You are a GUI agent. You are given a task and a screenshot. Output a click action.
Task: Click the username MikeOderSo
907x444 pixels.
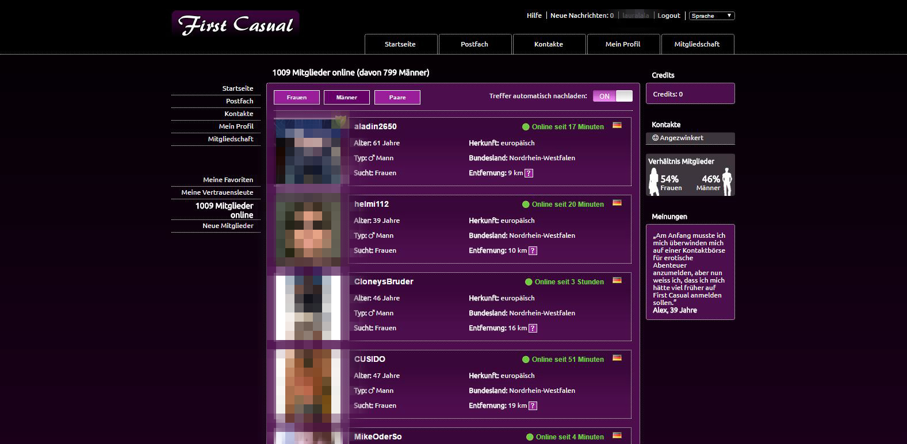click(x=378, y=437)
